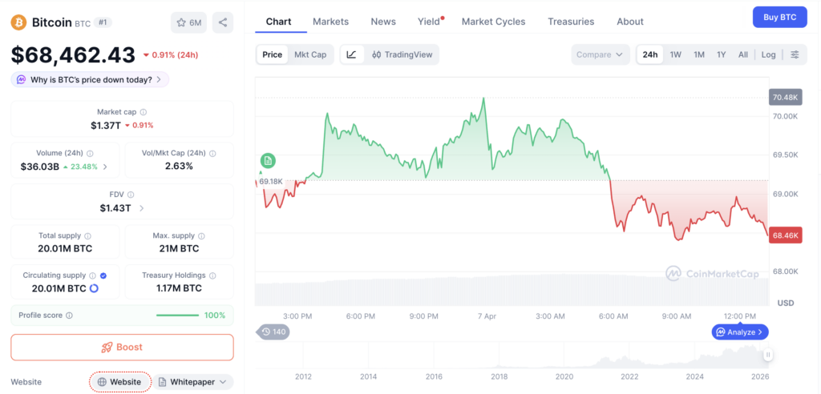Viewport: 821px width, 394px height.
Task: Open the About tab
Action: (x=630, y=22)
